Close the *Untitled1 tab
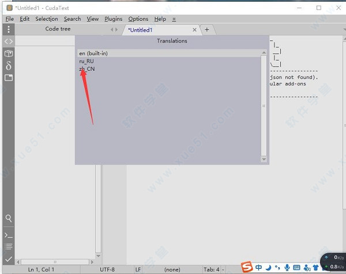 (194, 30)
